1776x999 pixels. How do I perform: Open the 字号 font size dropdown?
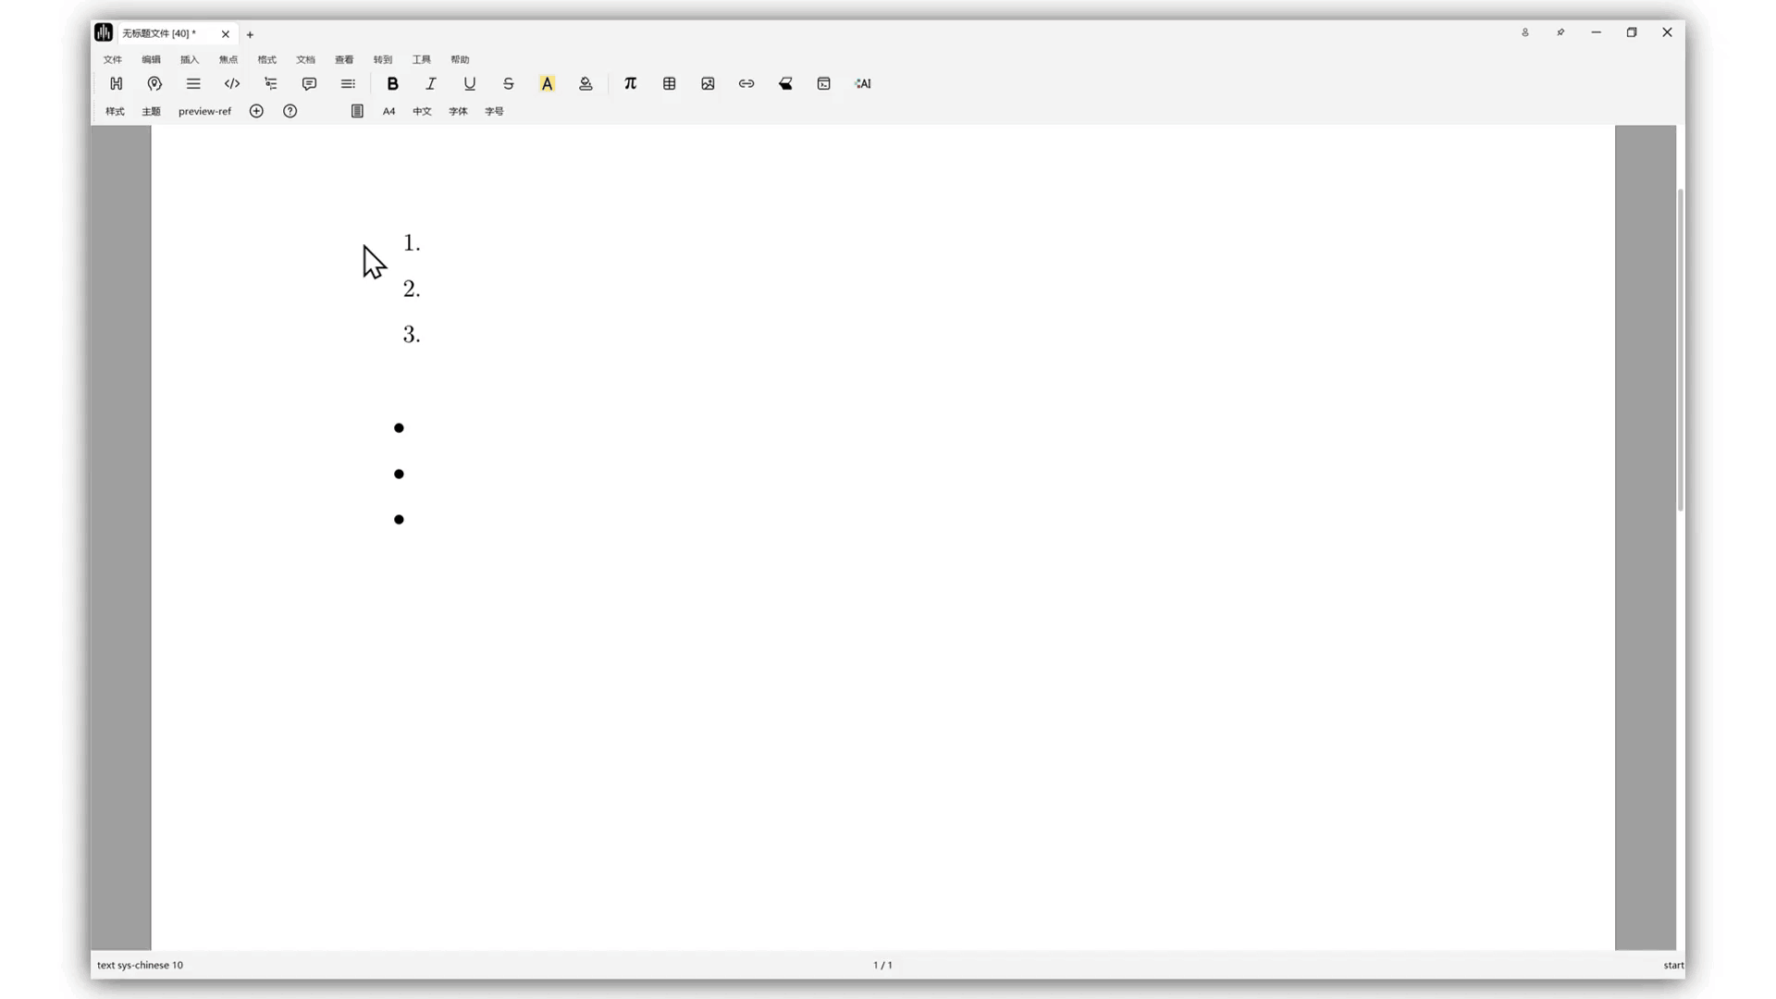click(494, 111)
